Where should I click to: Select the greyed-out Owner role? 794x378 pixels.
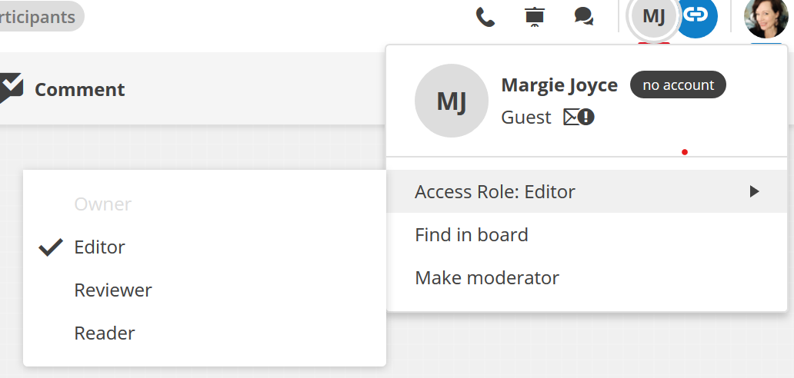click(102, 204)
